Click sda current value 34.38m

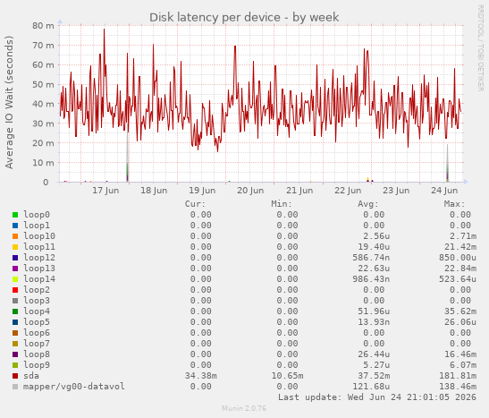(x=201, y=376)
